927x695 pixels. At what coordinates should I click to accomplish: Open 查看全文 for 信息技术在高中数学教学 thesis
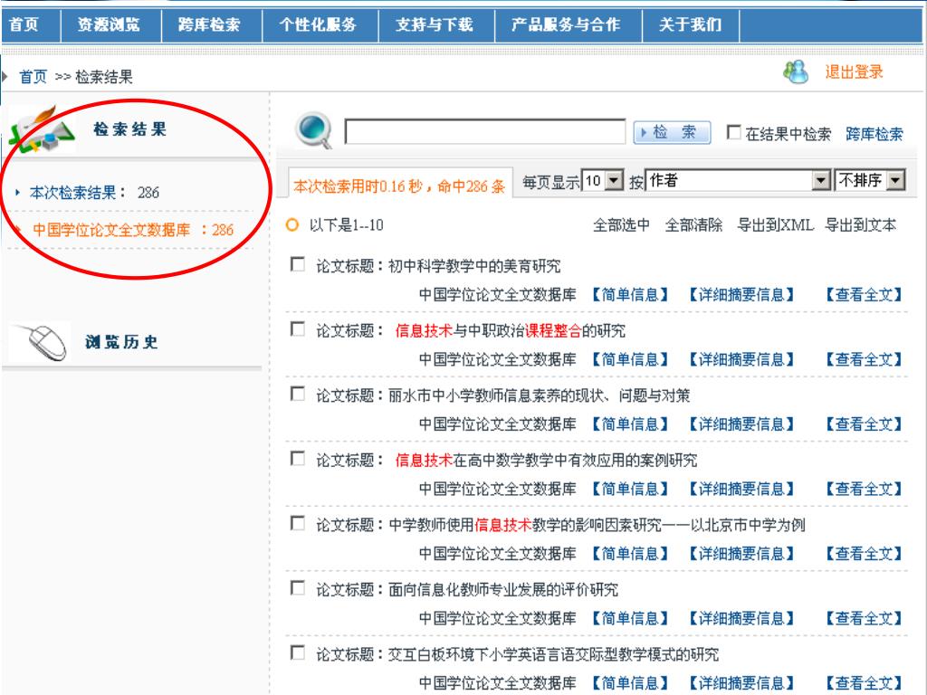pyautogui.click(x=864, y=489)
